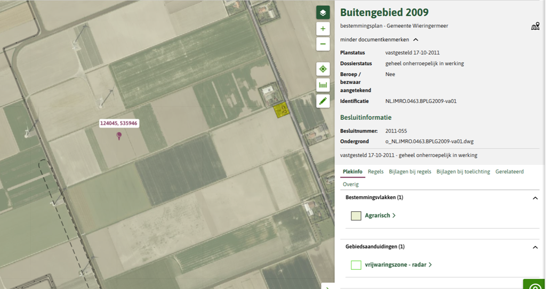The width and height of the screenshot is (546, 289).
Task: Collapse the Gebiedsaanduidingen section
Action: click(535, 247)
